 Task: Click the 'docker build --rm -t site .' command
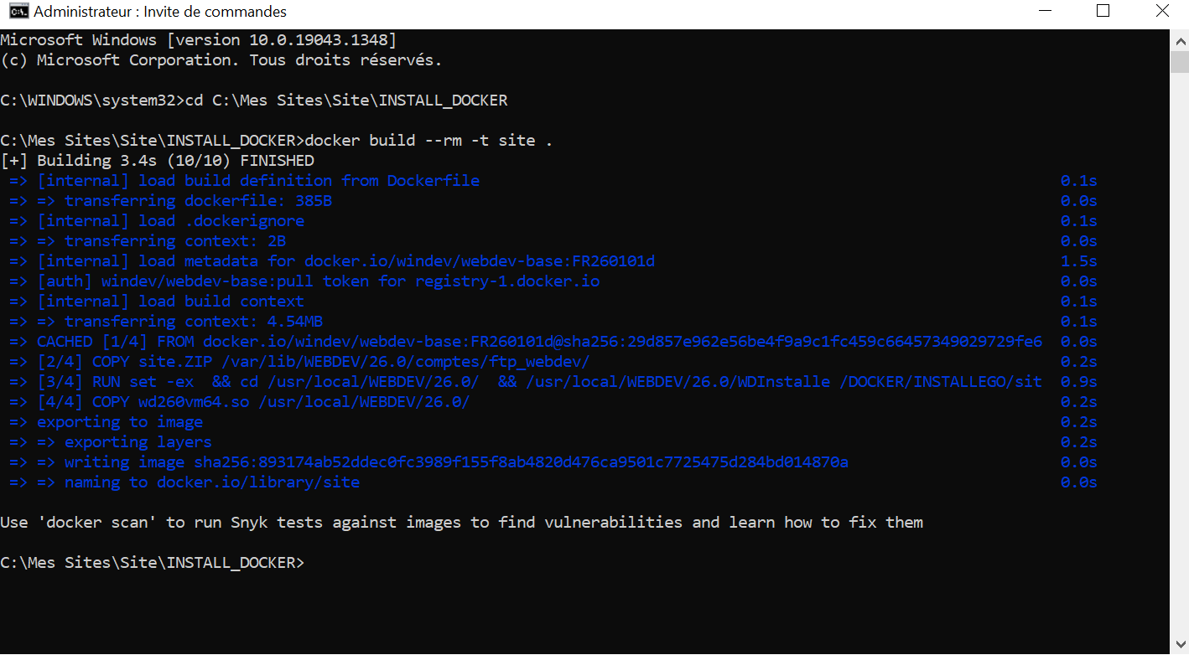428,141
